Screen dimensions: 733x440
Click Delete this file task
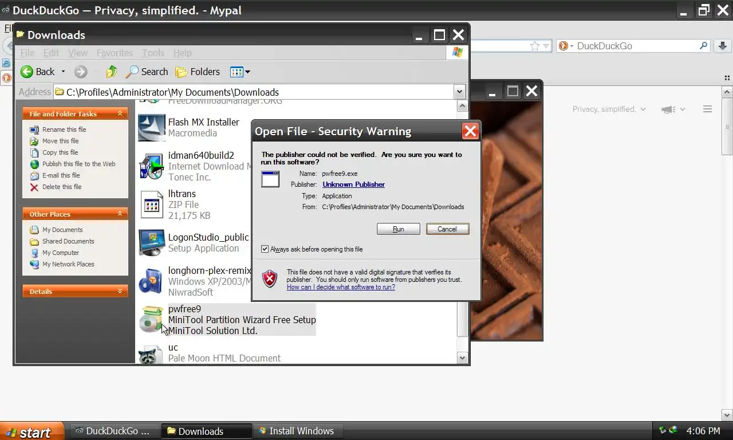(62, 187)
